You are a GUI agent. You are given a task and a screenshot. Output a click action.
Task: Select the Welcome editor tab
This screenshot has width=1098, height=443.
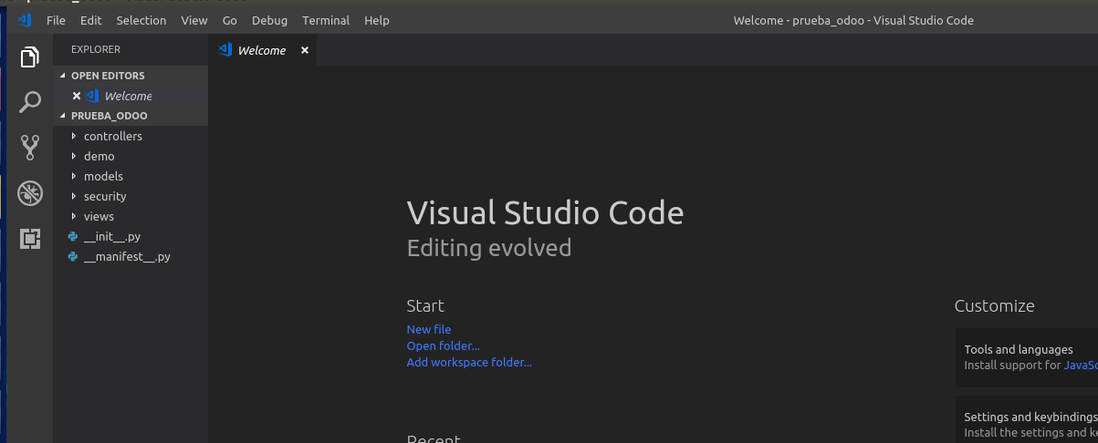click(264, 50)
